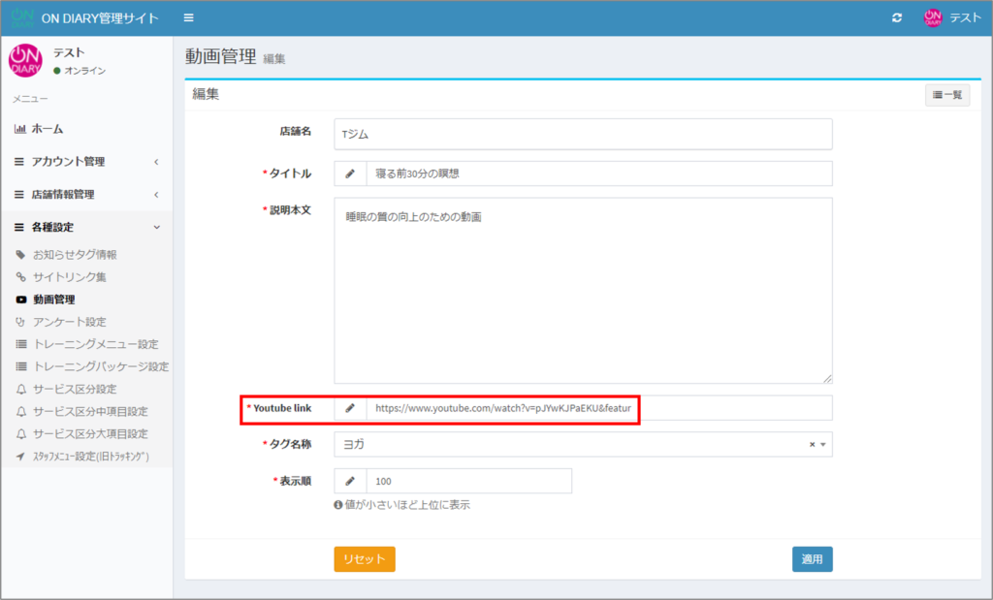Image resolution: width=993 pixels, height=600 pixels.
Task: Go to ホーム in the sidebar
Action: click(x=48, y=129)
